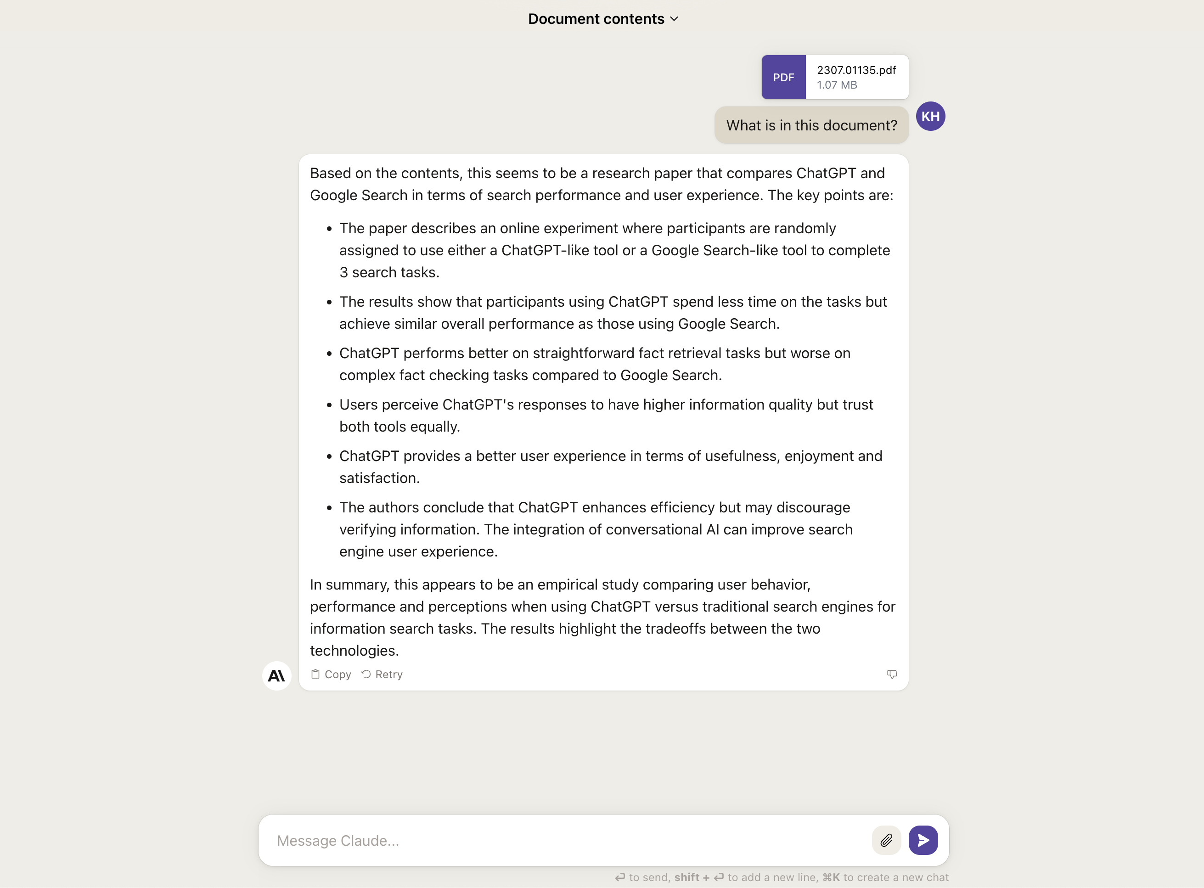Click the Retry button to retry response
The height and width of the screenshot is (888, 1204).
pyautogui.click(x=381, y=674)
